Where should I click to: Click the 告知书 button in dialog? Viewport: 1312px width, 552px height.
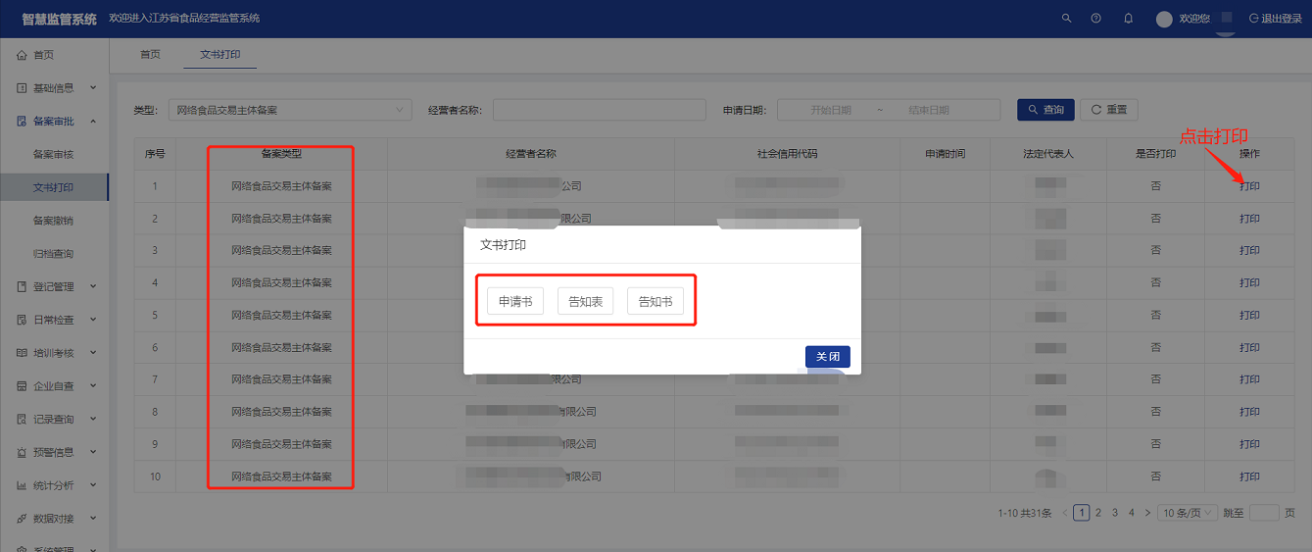click(x=655, y=302)
